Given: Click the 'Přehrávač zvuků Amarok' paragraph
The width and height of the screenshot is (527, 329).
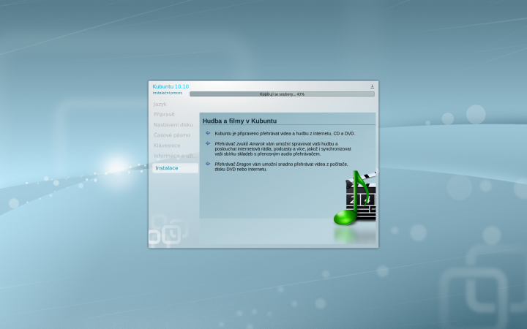Looking at the screenshot, I should click(283, 148).
